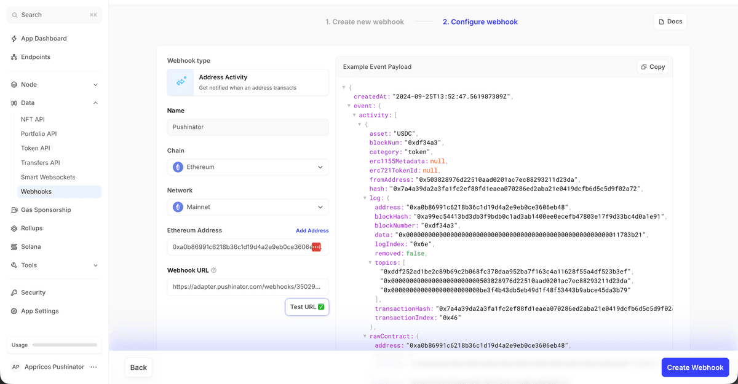The height and width of the screenshot is (384, 738).
Task: Click the Webhook URL input field
Action: [248, 286]
